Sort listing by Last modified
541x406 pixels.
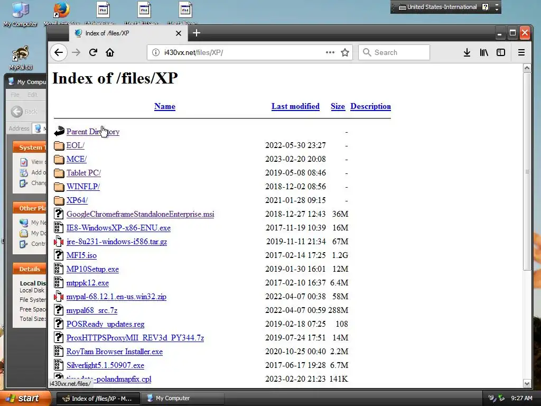(x=295, y=106)
